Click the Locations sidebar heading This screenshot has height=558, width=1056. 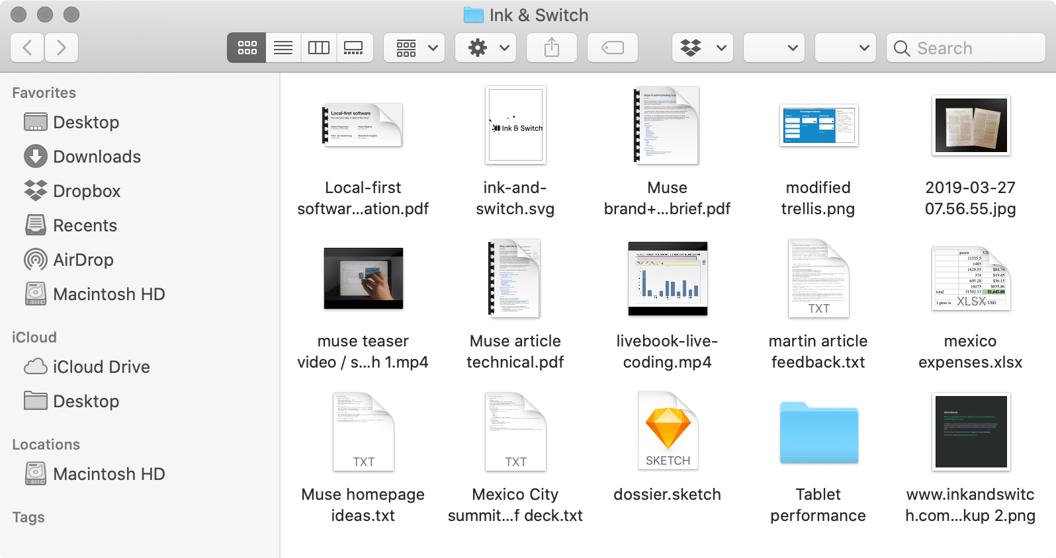46,445
